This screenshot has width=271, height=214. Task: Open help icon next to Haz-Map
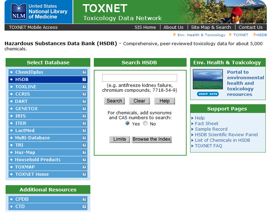pos(84,153)
